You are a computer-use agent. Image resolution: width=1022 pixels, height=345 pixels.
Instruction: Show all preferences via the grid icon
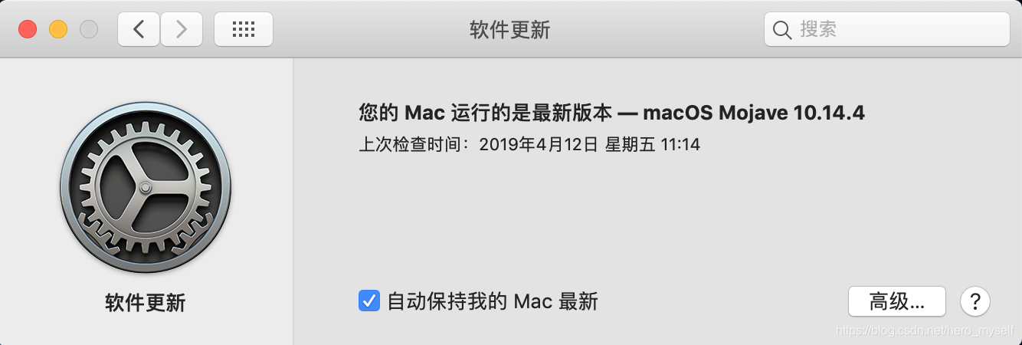(244, 29)
